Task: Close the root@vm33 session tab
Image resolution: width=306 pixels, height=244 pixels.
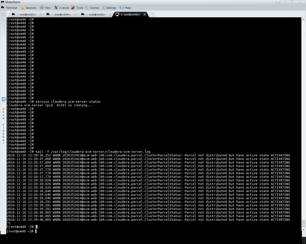Action: click(40, 14)
